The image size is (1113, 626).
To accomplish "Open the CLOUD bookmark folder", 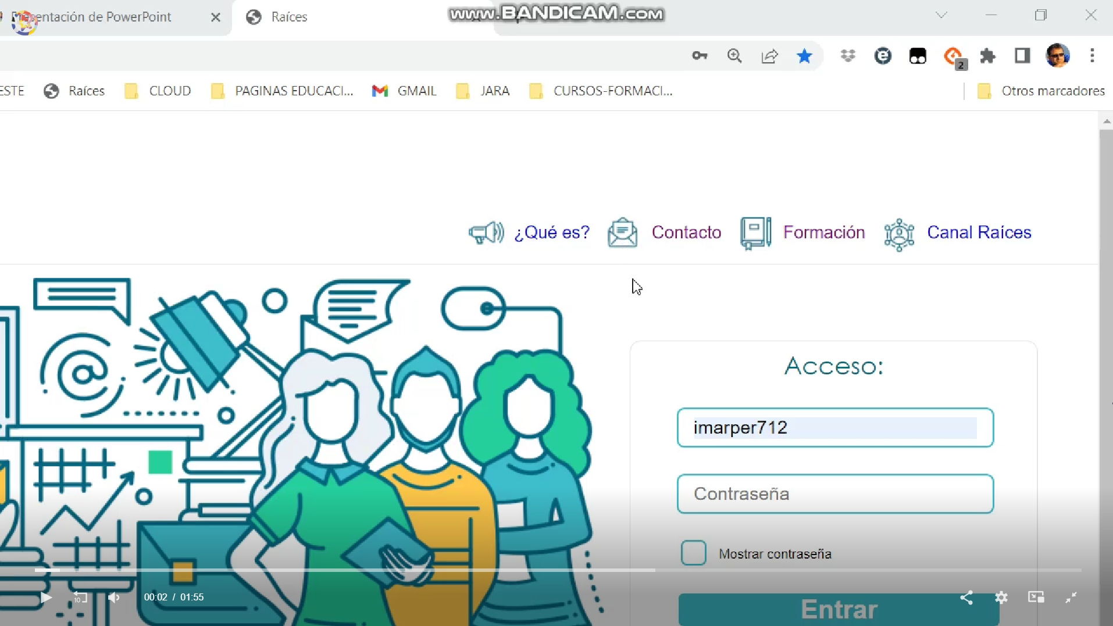I will point(158,91).
